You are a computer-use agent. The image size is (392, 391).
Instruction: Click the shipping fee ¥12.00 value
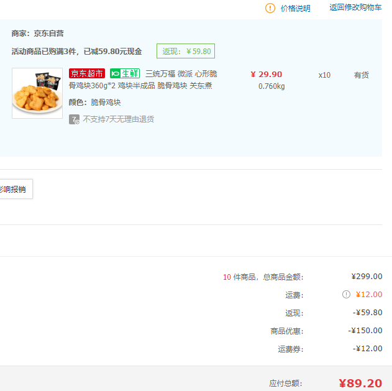369,295
